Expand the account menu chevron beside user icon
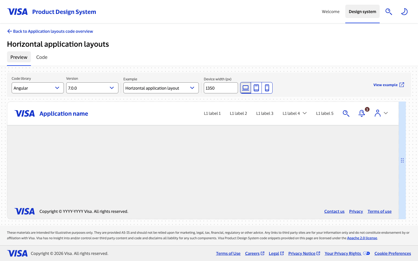The image size is (418, 261). coord(386,113)
